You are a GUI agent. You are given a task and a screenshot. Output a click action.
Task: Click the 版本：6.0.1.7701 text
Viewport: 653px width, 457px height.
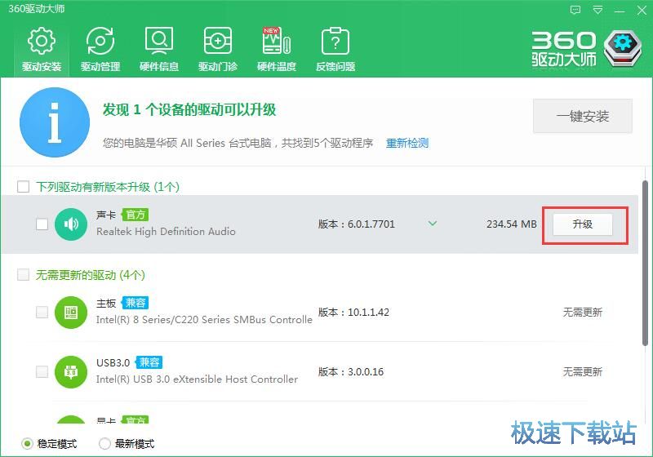356,224
